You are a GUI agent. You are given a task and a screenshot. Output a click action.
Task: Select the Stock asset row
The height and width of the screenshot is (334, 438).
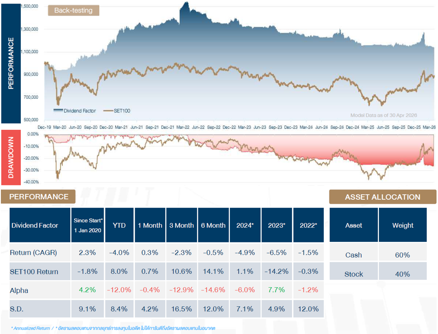coord(378,271)
